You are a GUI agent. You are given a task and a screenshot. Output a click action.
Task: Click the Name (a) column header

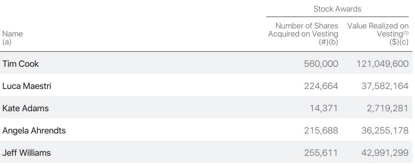(x=12, y=38)
